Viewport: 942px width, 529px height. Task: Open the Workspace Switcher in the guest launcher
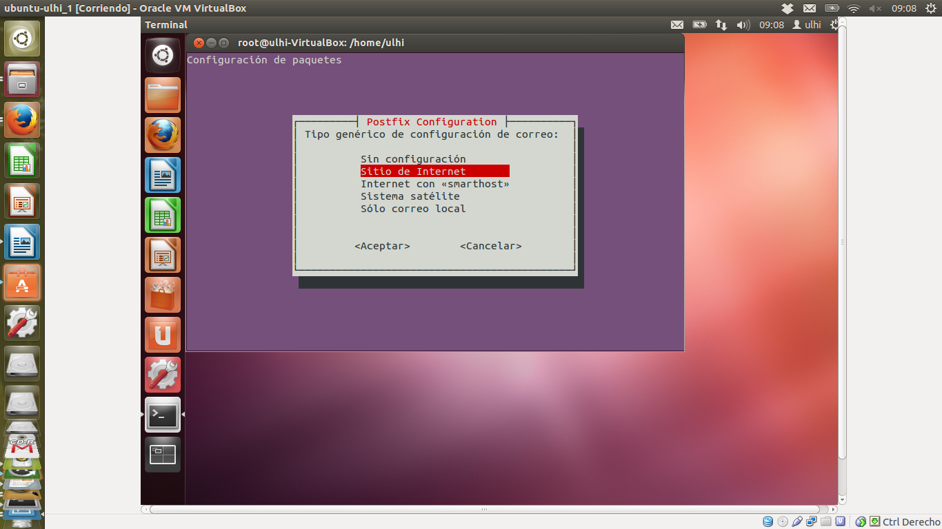pos(163,455)
